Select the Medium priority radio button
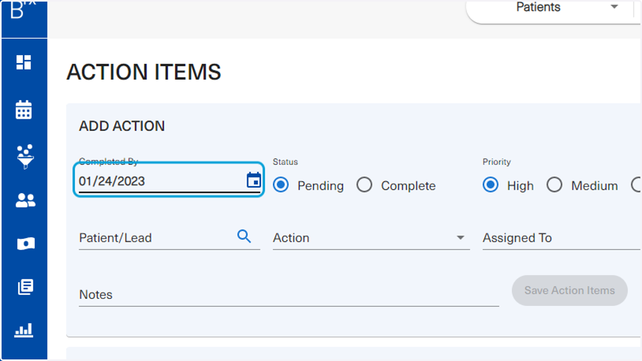The image size is (642, 361). click(x=554, y=185)
